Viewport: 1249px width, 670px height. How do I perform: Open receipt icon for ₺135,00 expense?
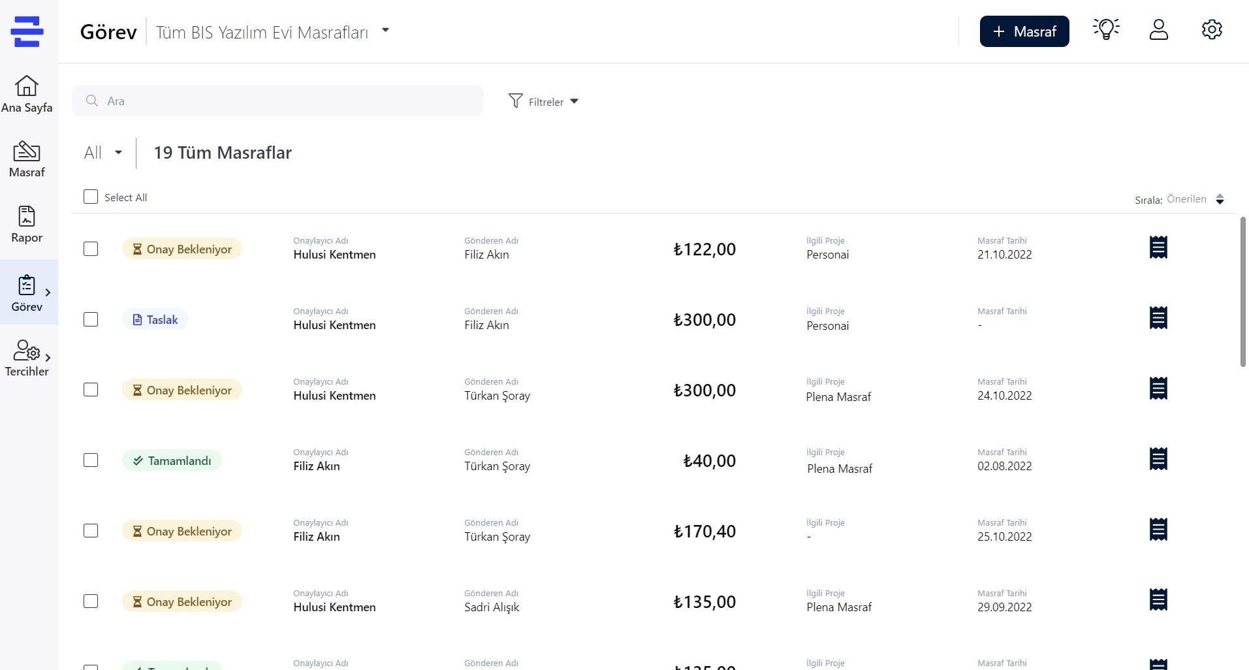1158,600
